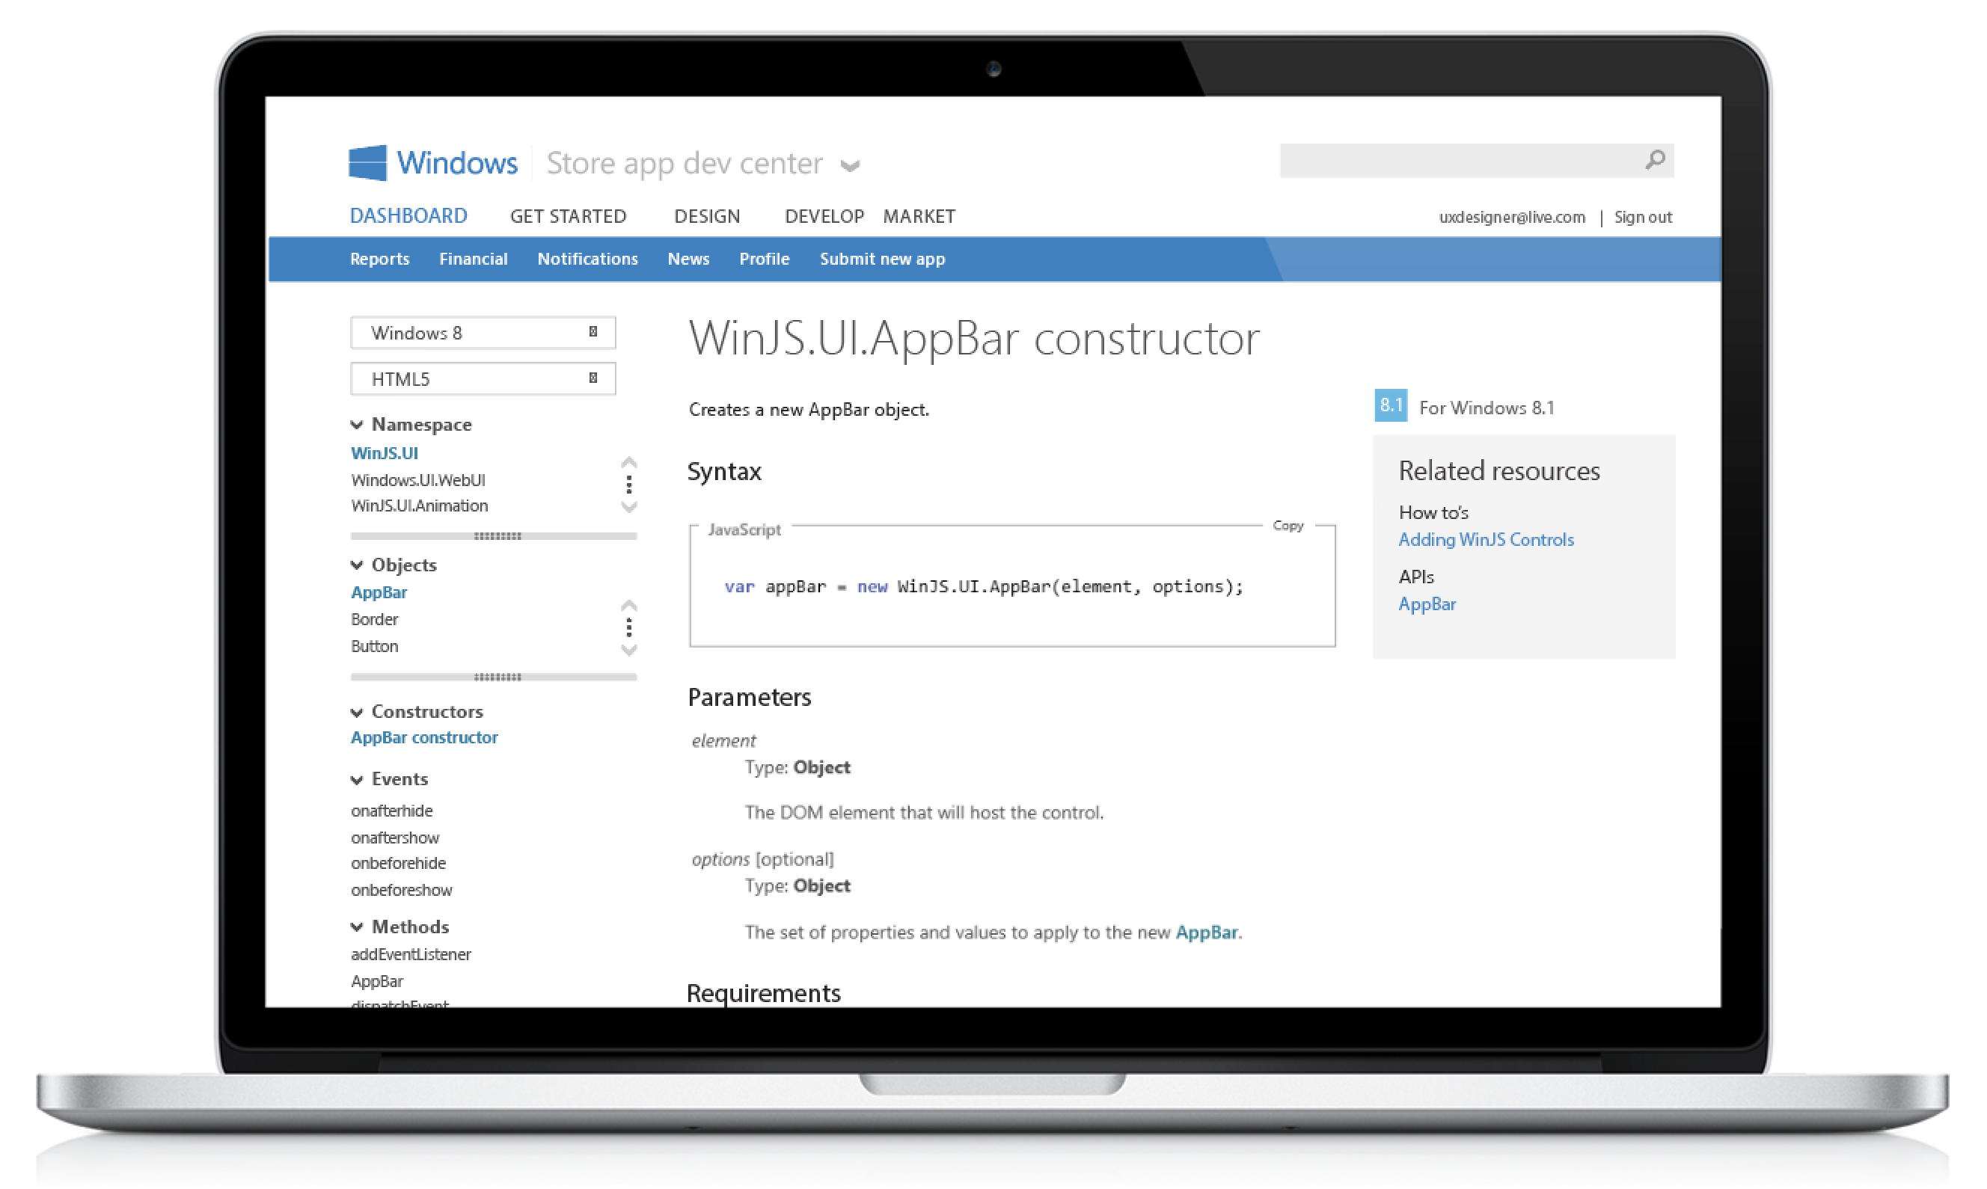1987x1189 pixels.
Task: Click the uxdesigner@live.com account link
Action: [x=1512, y=217]
